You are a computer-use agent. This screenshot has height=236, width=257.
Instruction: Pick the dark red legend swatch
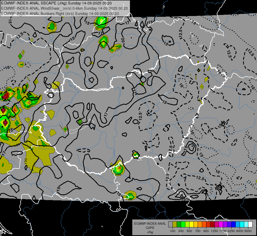pyautogui.click(x=213, y=224)
